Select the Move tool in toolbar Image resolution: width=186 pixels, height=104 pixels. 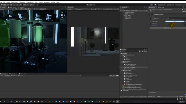(x=5, y=5)
